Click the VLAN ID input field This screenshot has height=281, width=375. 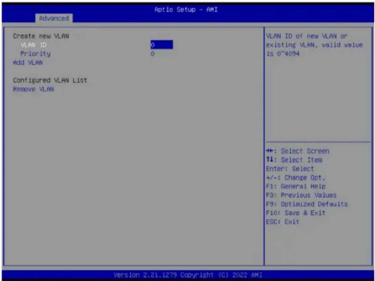point(162,45)
